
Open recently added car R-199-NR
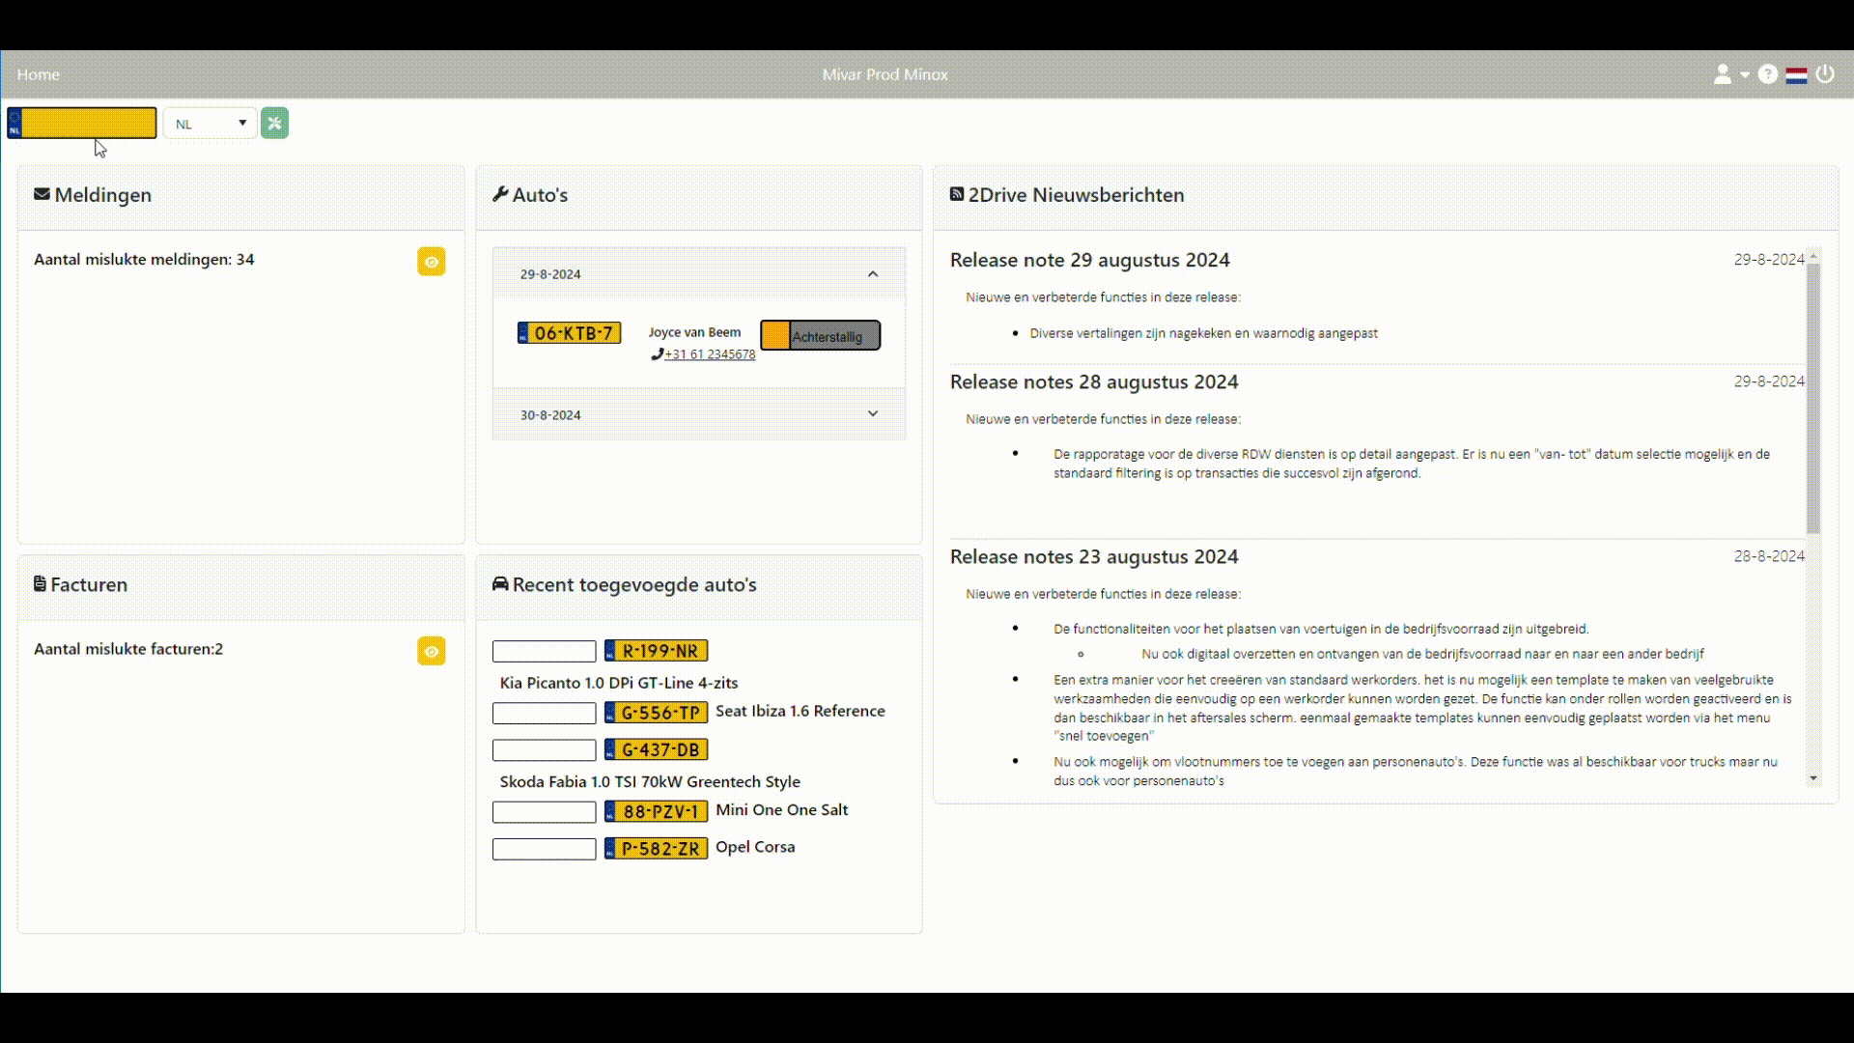tap(657, 651)
